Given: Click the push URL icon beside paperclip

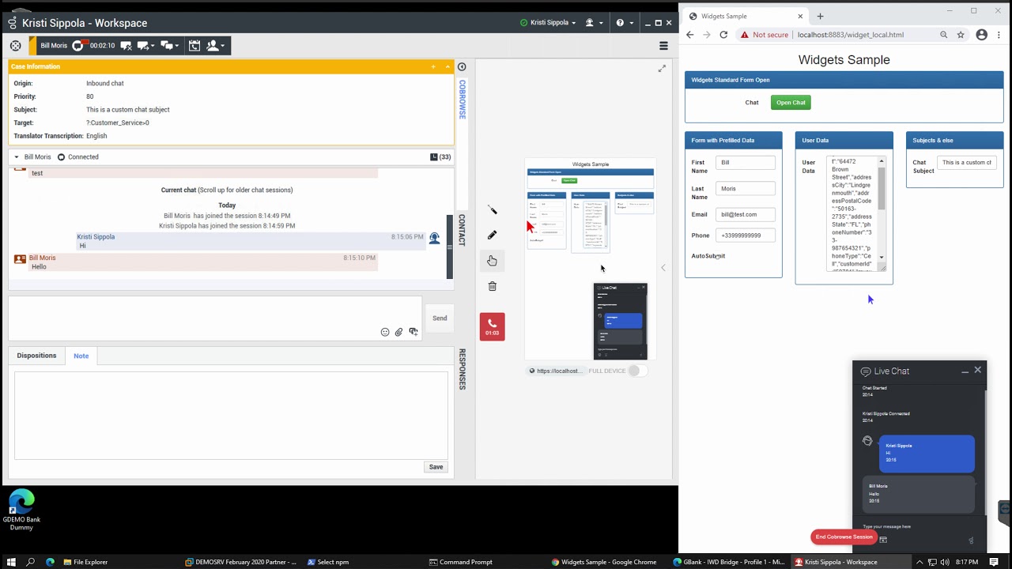Looking at the screenshot, I should click(413, 332).
